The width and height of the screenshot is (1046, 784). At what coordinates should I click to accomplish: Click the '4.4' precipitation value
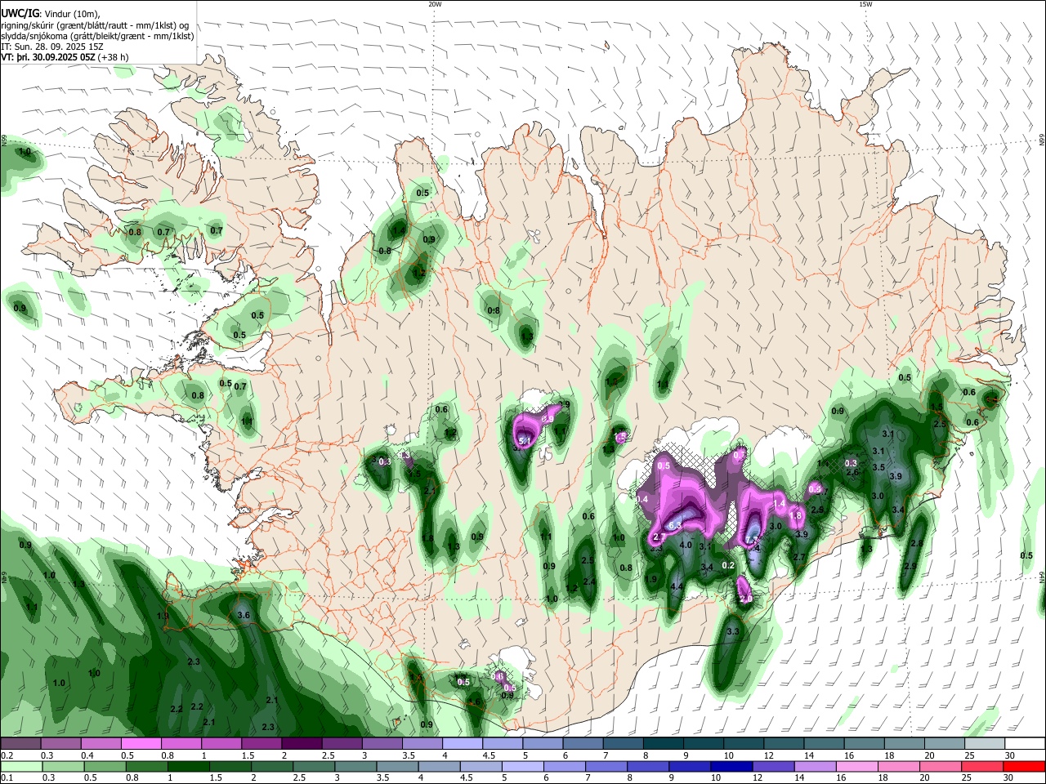click(677, 586)
